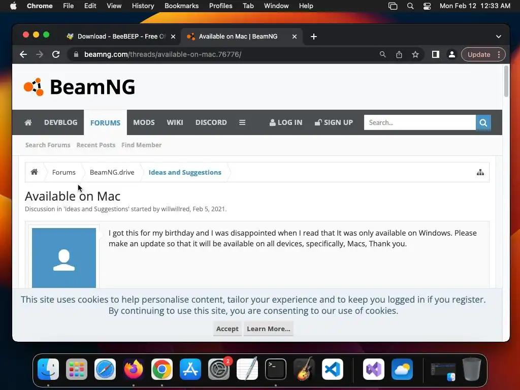Open the History menu

pos(143,6)
